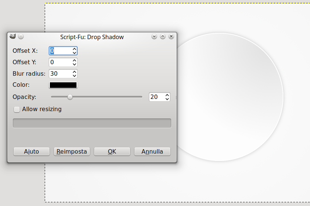This screenshot has height=206, width=310.
Task: Enable the Allow resizing checkbox
Action: click(17, 109)
